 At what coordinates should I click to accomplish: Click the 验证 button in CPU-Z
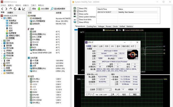pos(124,94)
